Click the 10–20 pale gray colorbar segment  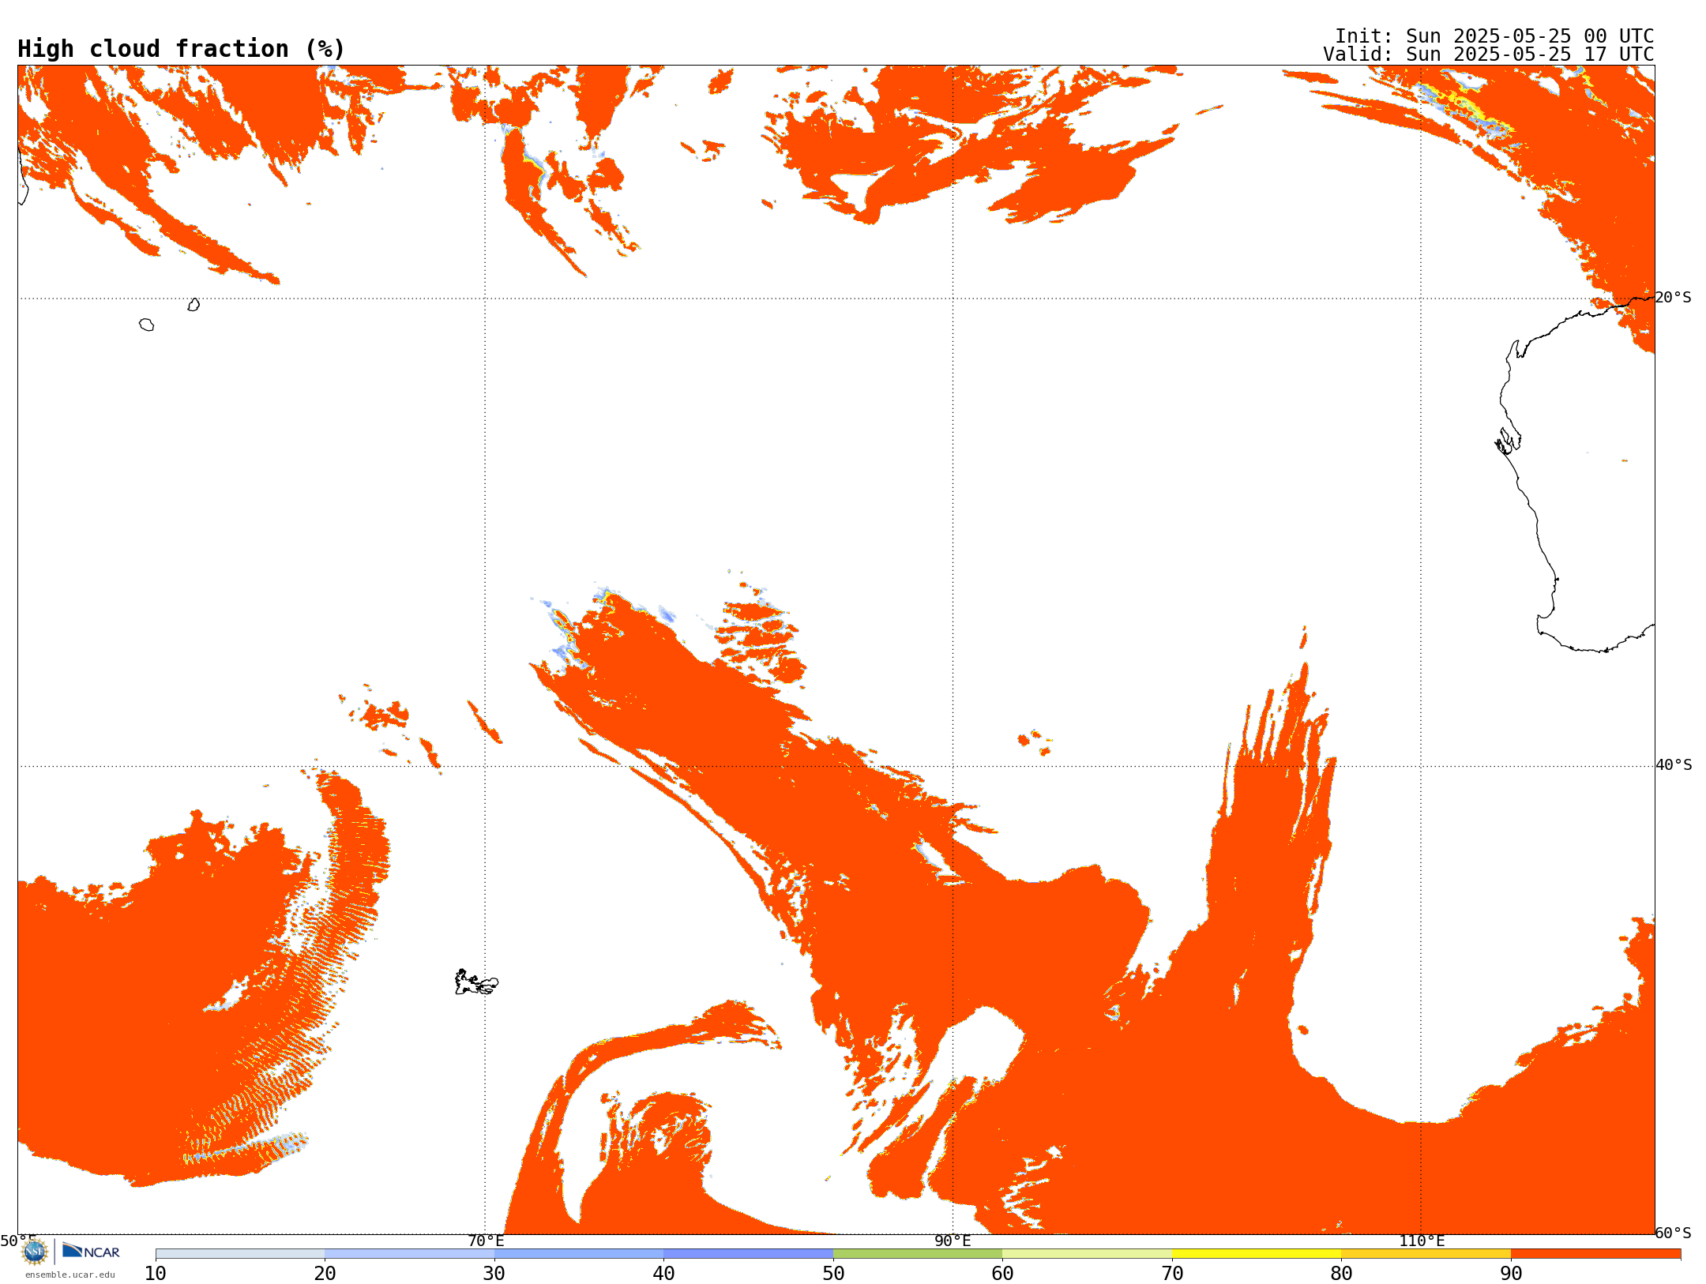pos(240,1254)
